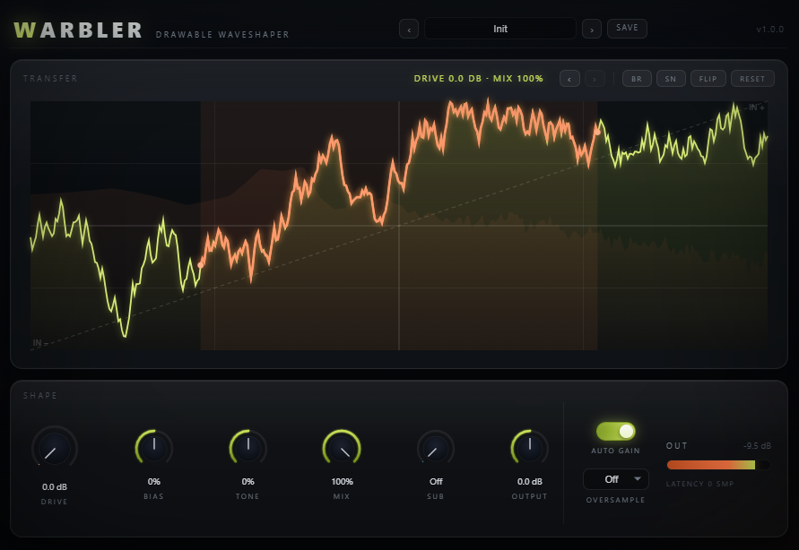Load the next preset with right arrow
799x550 pixels.
592,29
